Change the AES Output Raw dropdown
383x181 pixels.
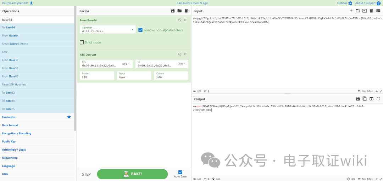coord(171,76)
